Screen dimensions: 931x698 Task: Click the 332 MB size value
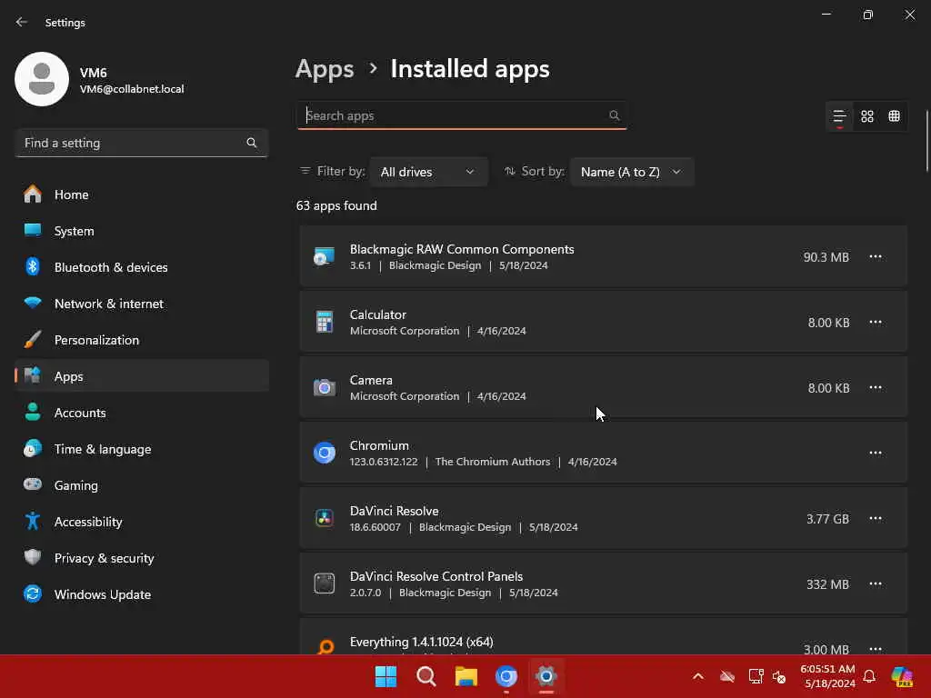[827, 584]
